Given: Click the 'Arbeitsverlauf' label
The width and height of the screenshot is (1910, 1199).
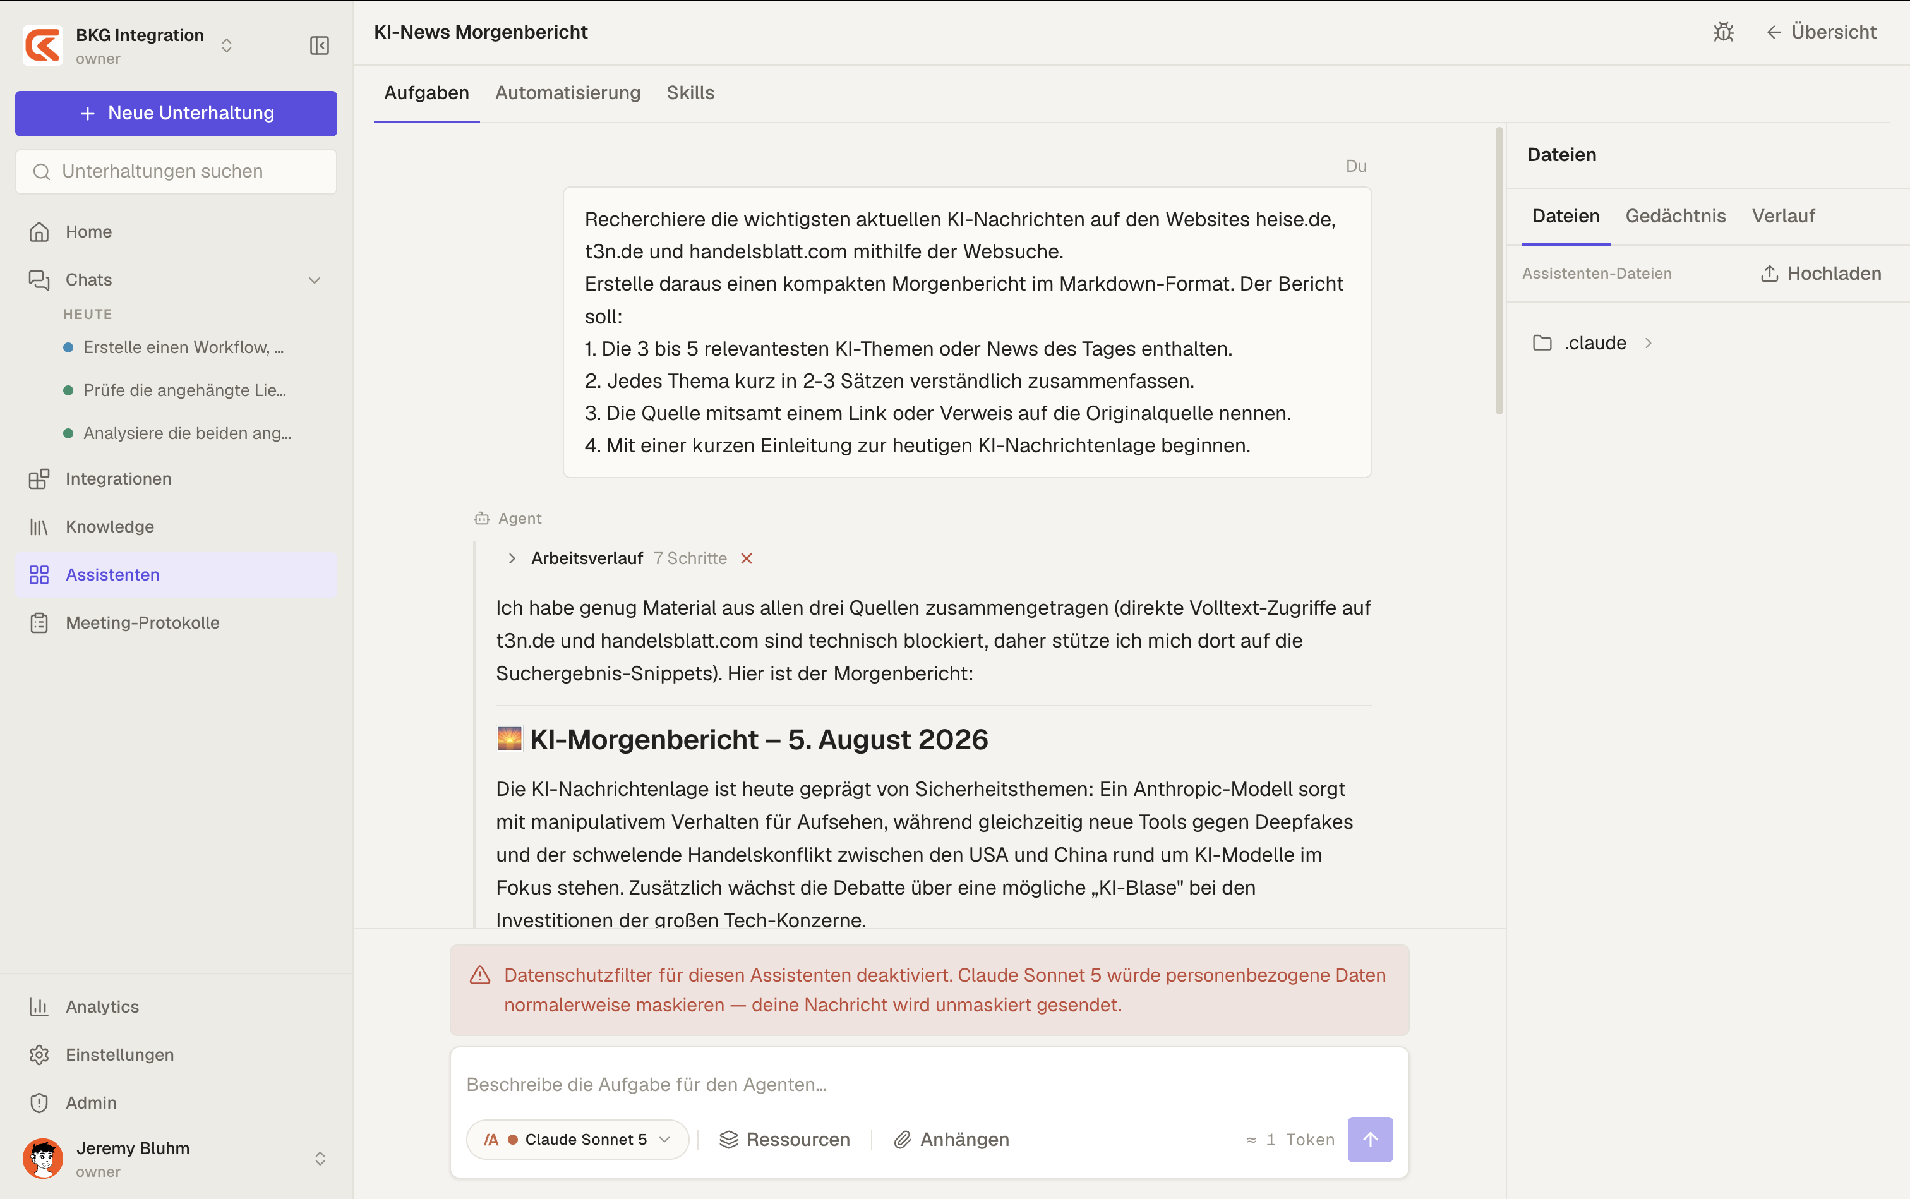Looking at the screenshot, I should pyautogui.click(x=587, y=558).
